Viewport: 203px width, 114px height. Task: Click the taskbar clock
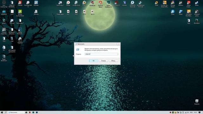click(195, 112)
